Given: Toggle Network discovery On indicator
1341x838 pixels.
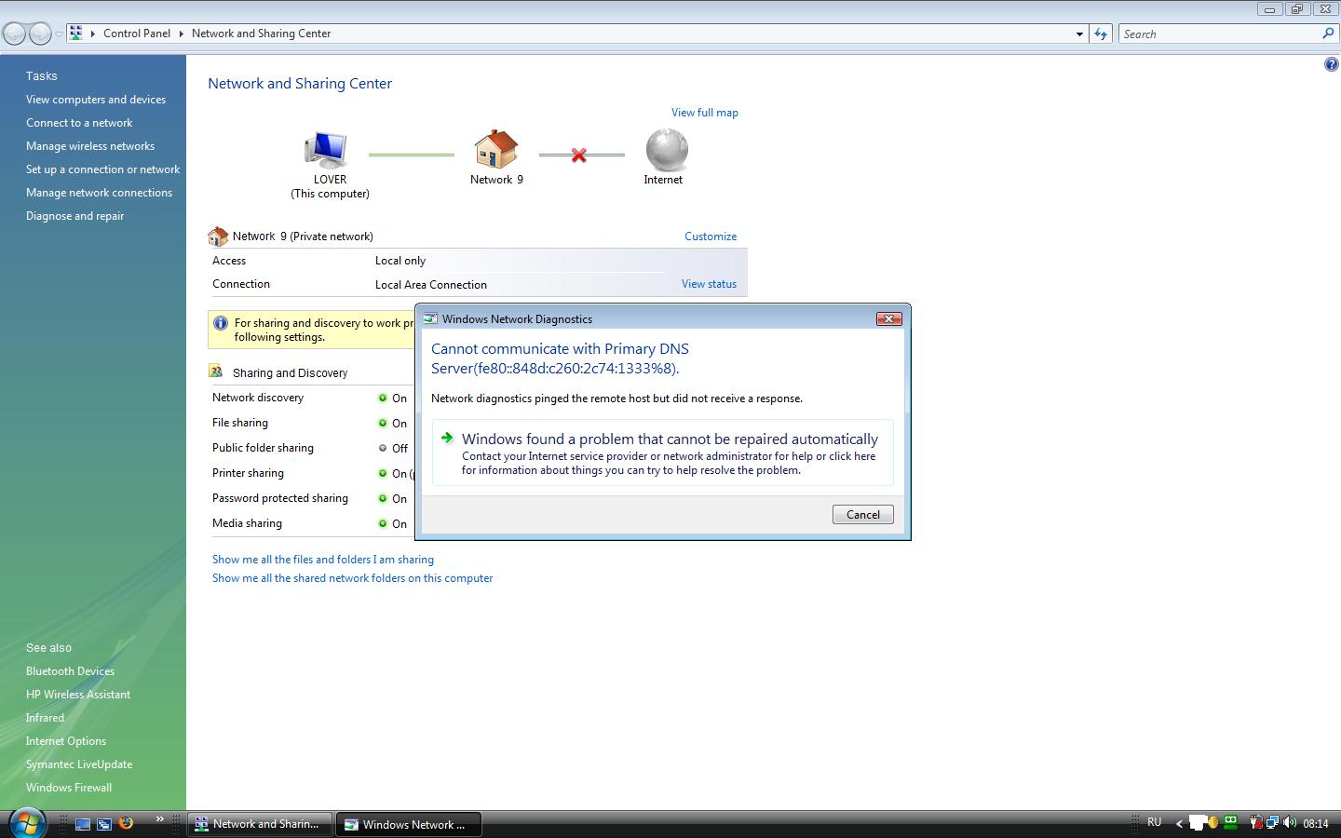Looking at the screenshot, I should pos(383,398).
